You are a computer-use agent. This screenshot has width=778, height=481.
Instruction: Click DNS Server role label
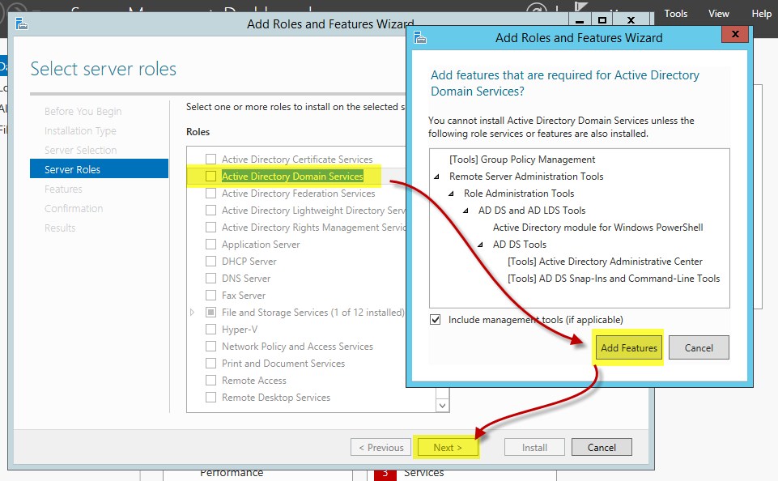pos(246,278)
